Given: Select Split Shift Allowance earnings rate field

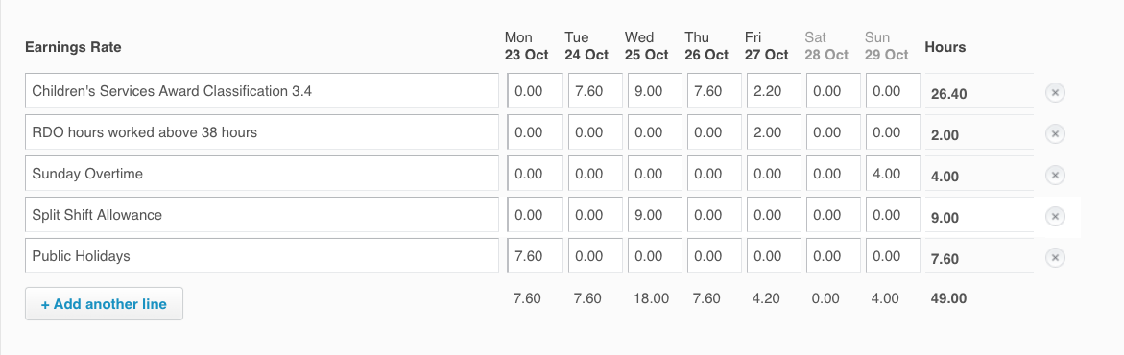Looking at the screenshot, I should pos(262,215).
